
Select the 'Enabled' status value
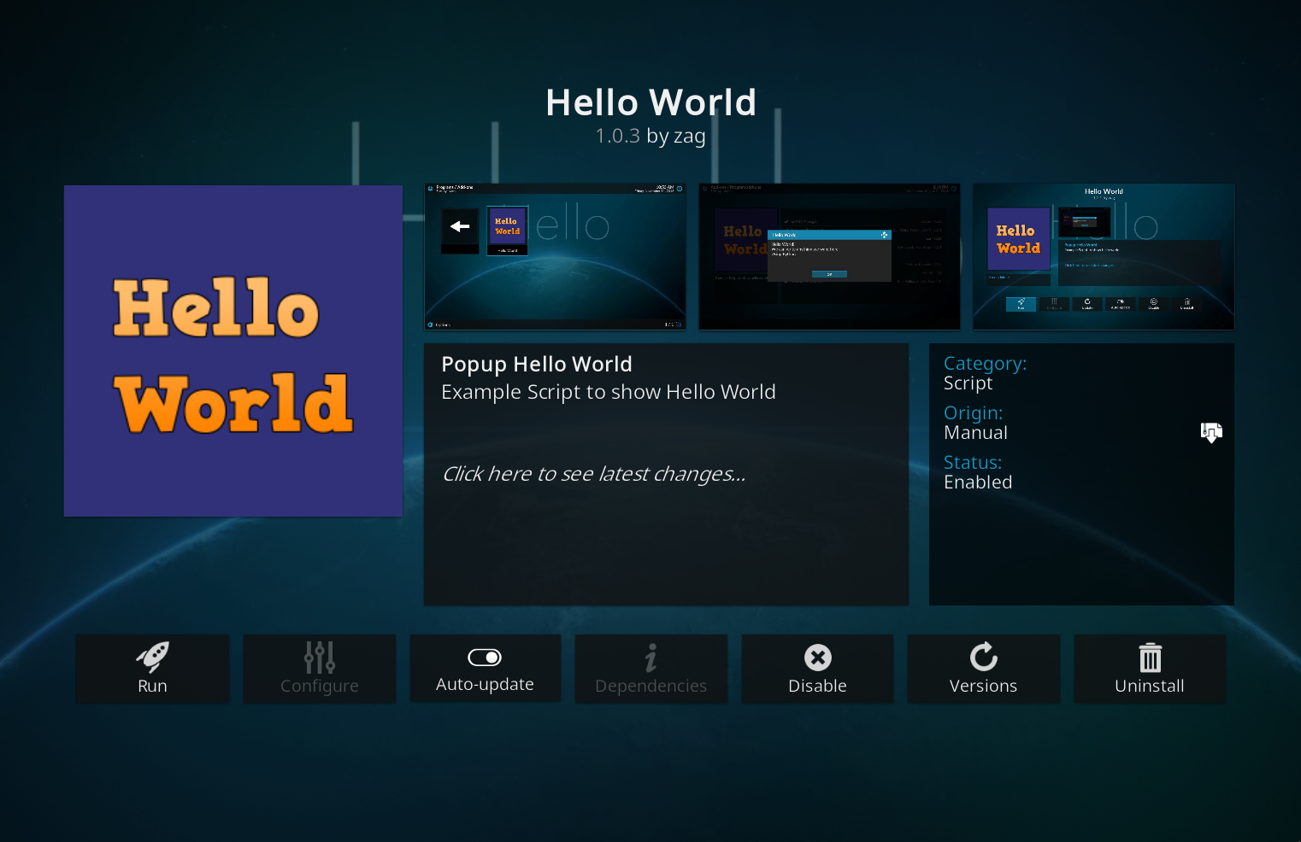(x=978, y=482)
